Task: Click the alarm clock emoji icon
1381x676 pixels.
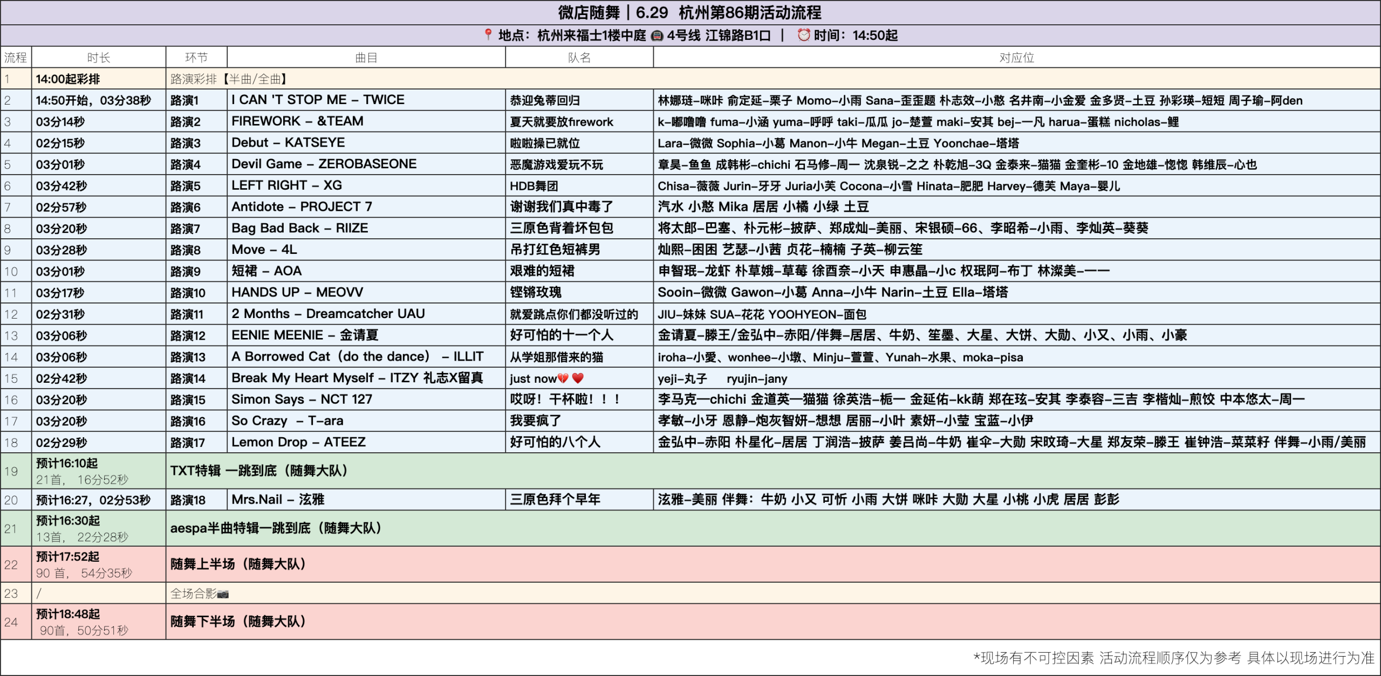Action: pos(804,35)
